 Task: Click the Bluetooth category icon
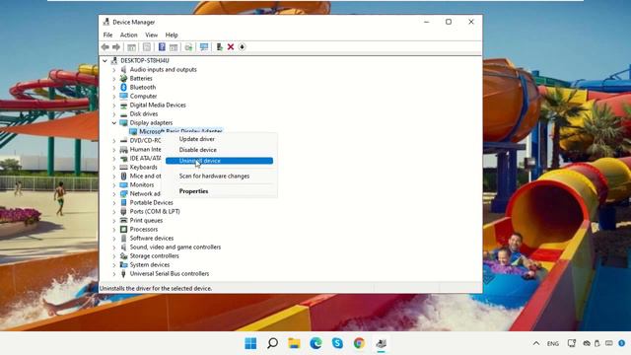123,88
